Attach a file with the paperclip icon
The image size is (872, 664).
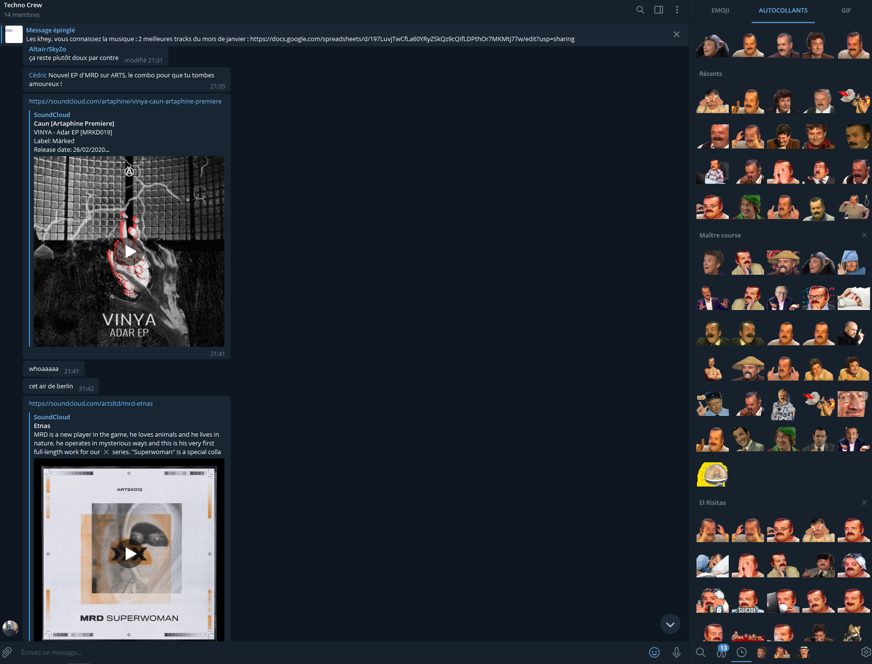click(x=7, y=652)
